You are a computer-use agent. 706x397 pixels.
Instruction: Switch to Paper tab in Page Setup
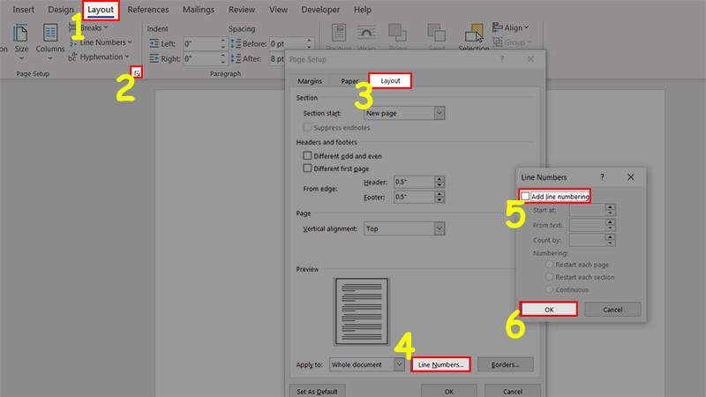[x=349, y=81]
